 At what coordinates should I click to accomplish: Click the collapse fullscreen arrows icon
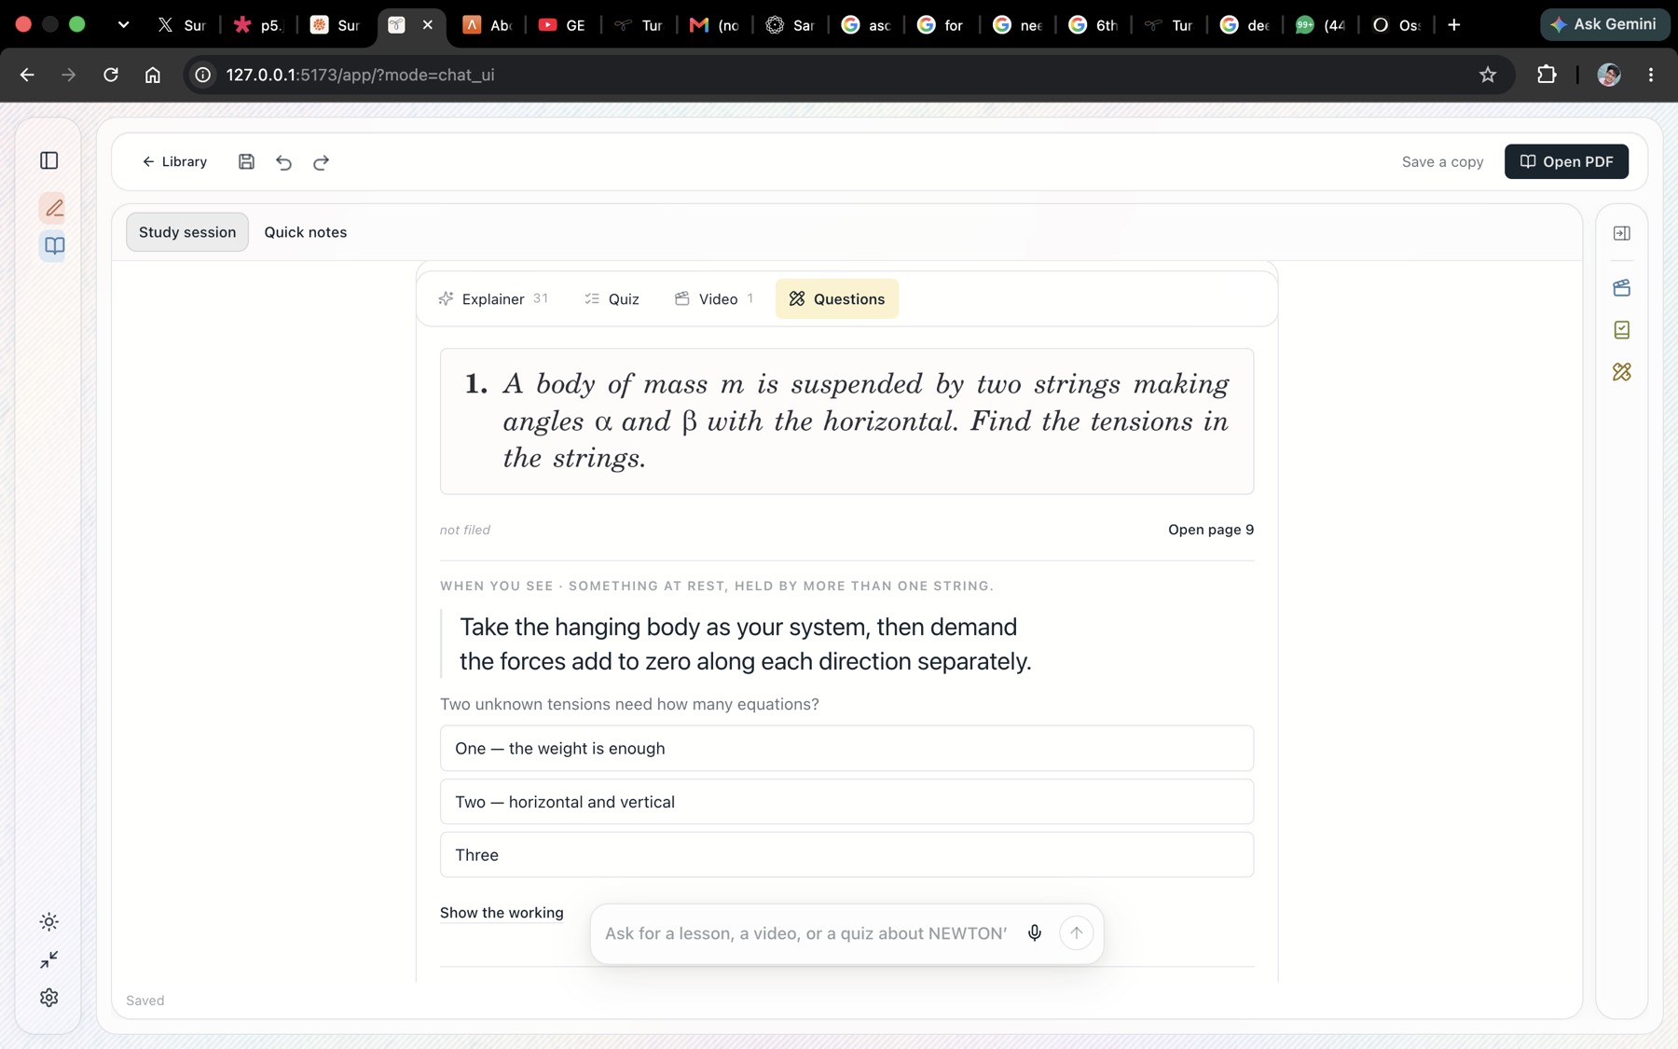tap(49, 959)
